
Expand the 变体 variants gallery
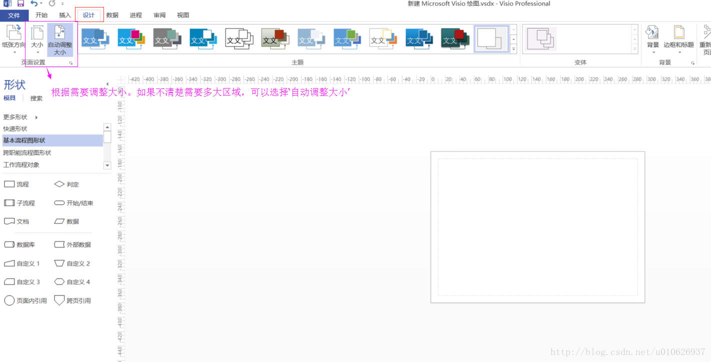635,49
